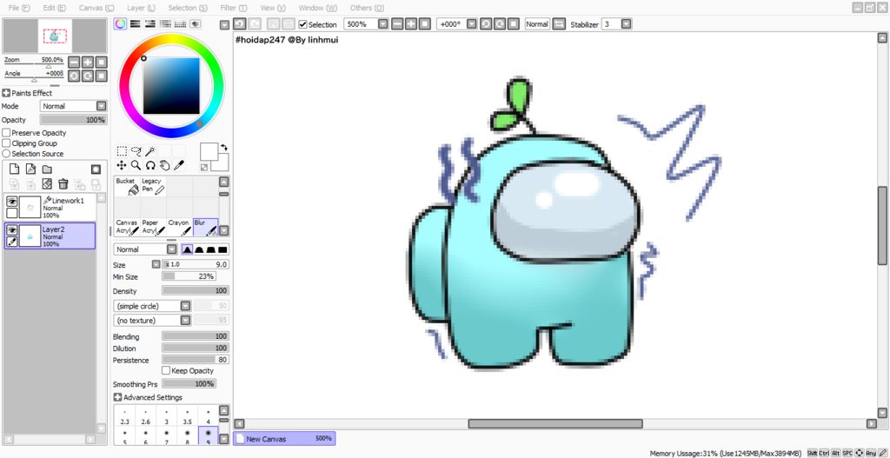Image resolution: width=890 pixels, height=458 pixels.
Task: Show the color wheel panel
Action: (120, 23)
